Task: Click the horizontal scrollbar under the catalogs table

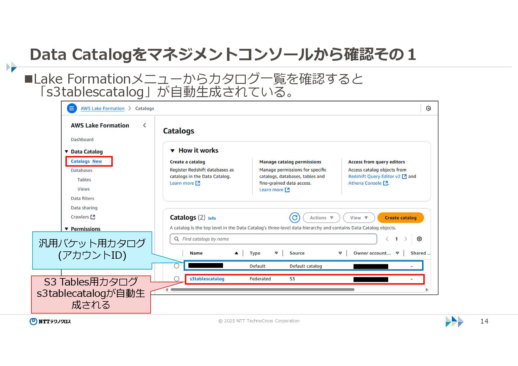Action: click(x=262, y=289)
